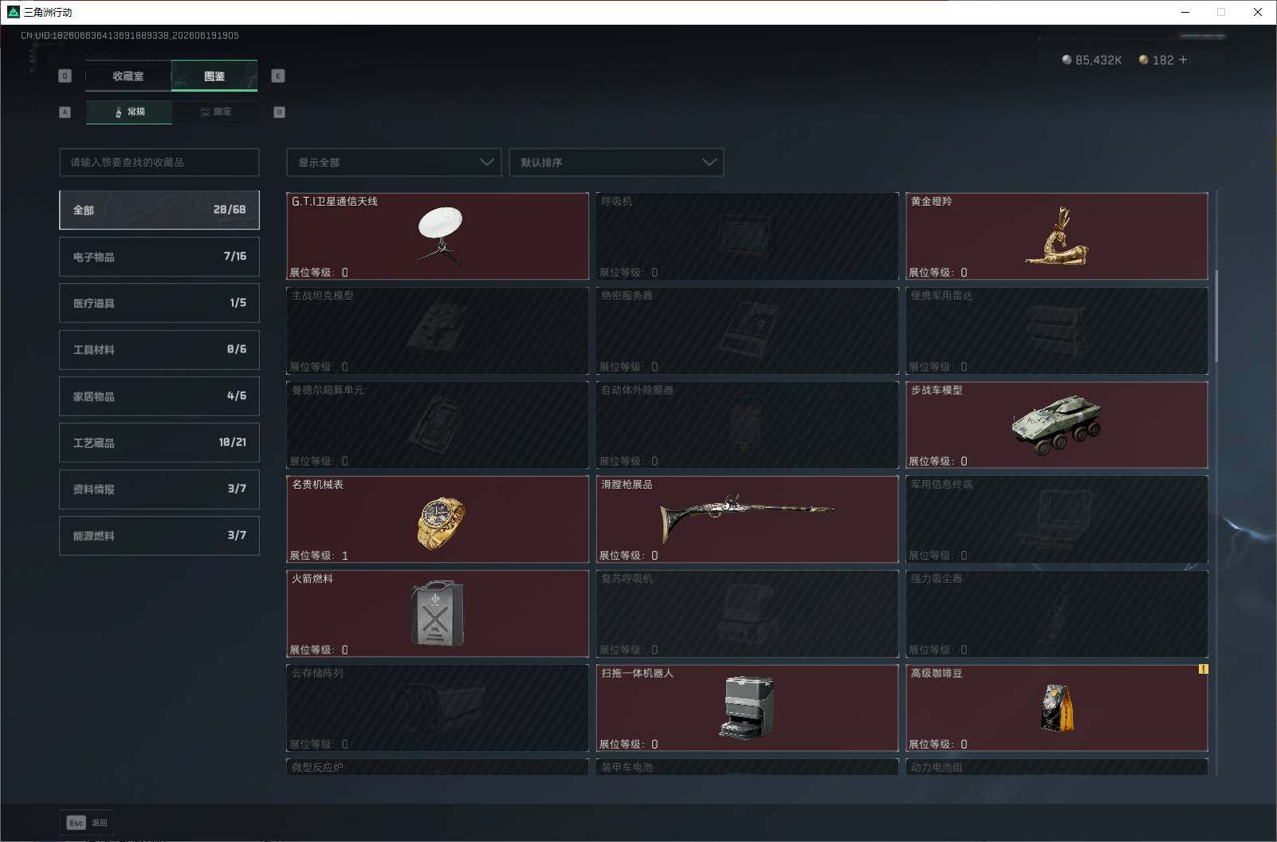
Task: Select the locked 曼德尔超算单元 card
Action: coord(438,425)
